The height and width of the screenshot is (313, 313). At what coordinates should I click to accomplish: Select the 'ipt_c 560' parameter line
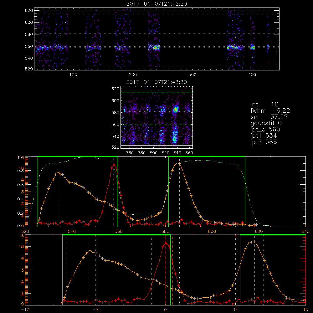coord(265,130)
